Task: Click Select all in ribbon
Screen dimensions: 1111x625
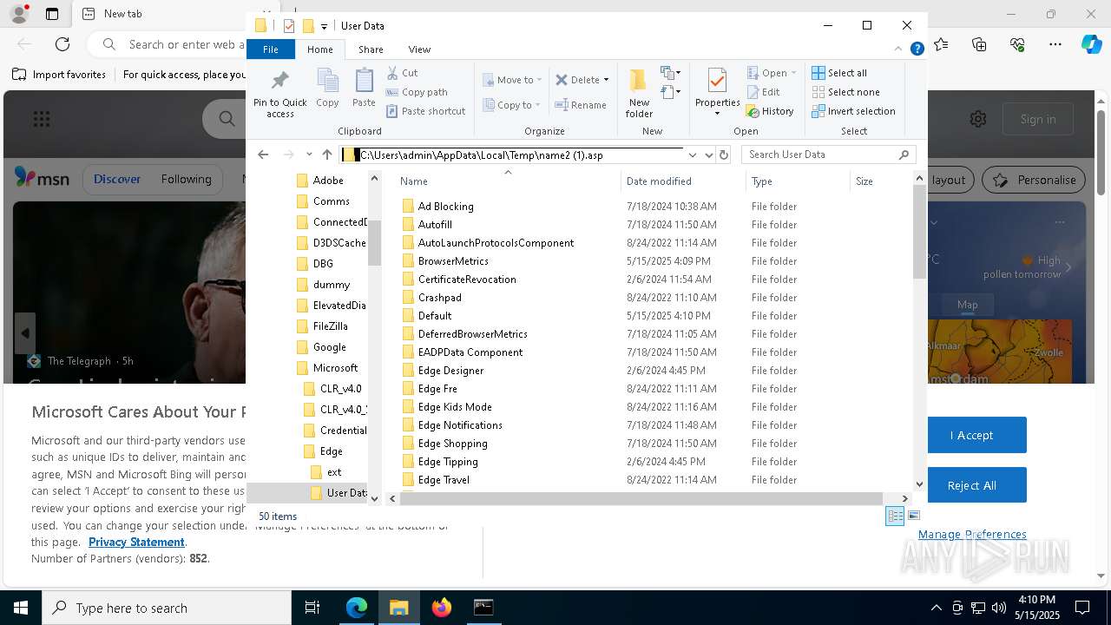Action: pyautogui.click(x=839, y=73)
